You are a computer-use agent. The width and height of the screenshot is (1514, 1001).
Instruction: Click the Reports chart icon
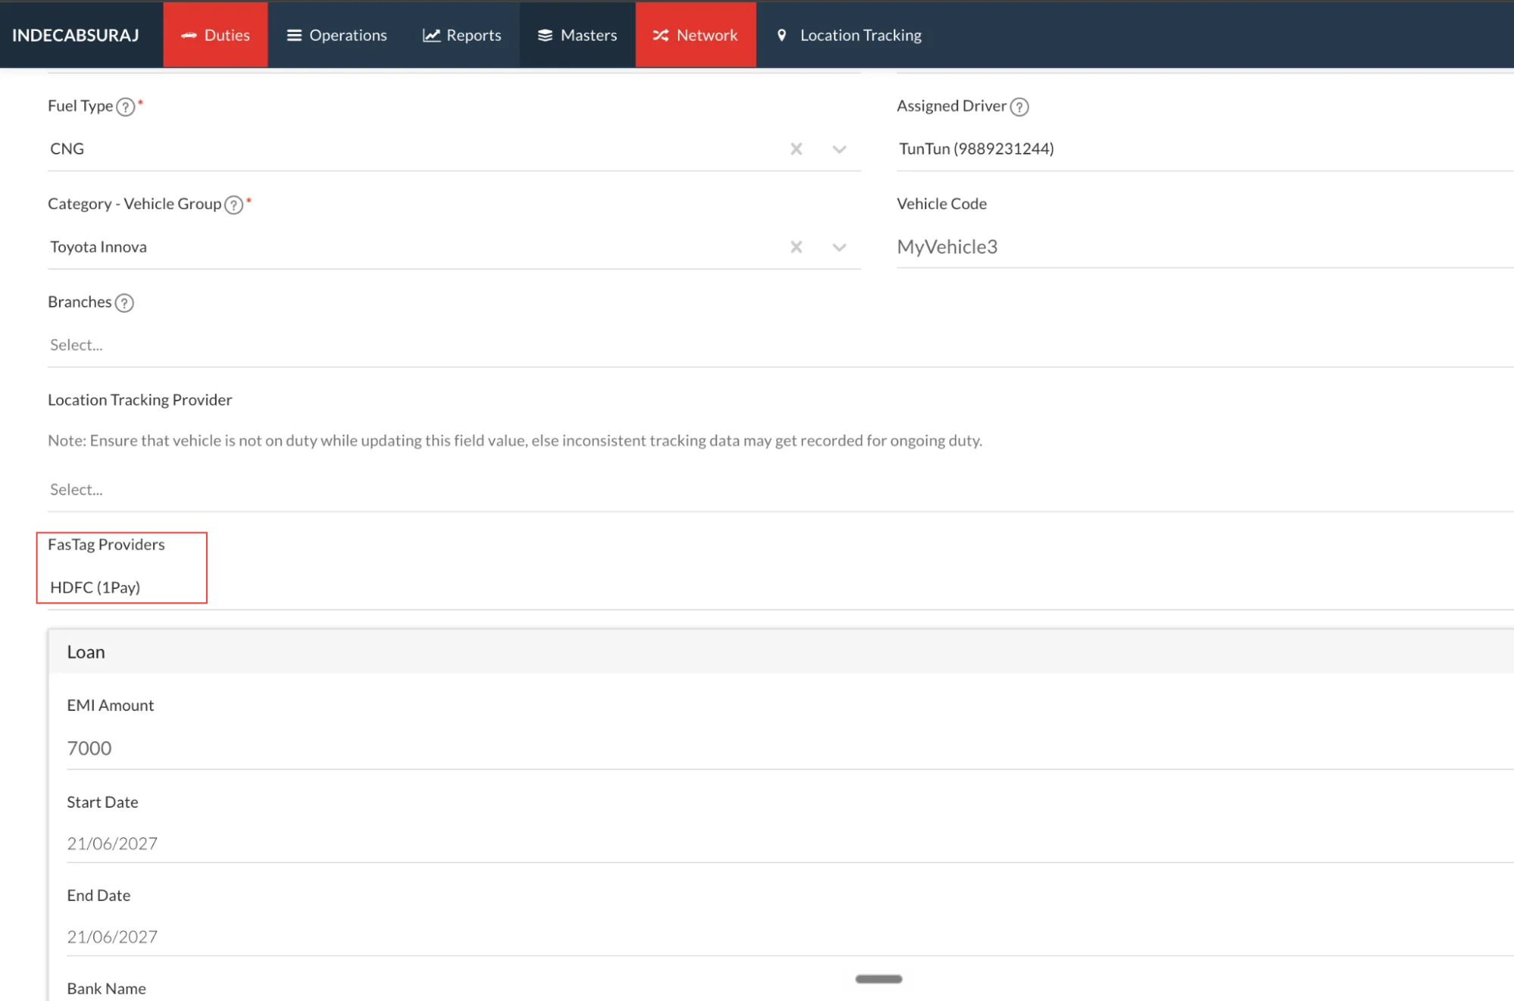pyautogui.click(x=431, y=36)
